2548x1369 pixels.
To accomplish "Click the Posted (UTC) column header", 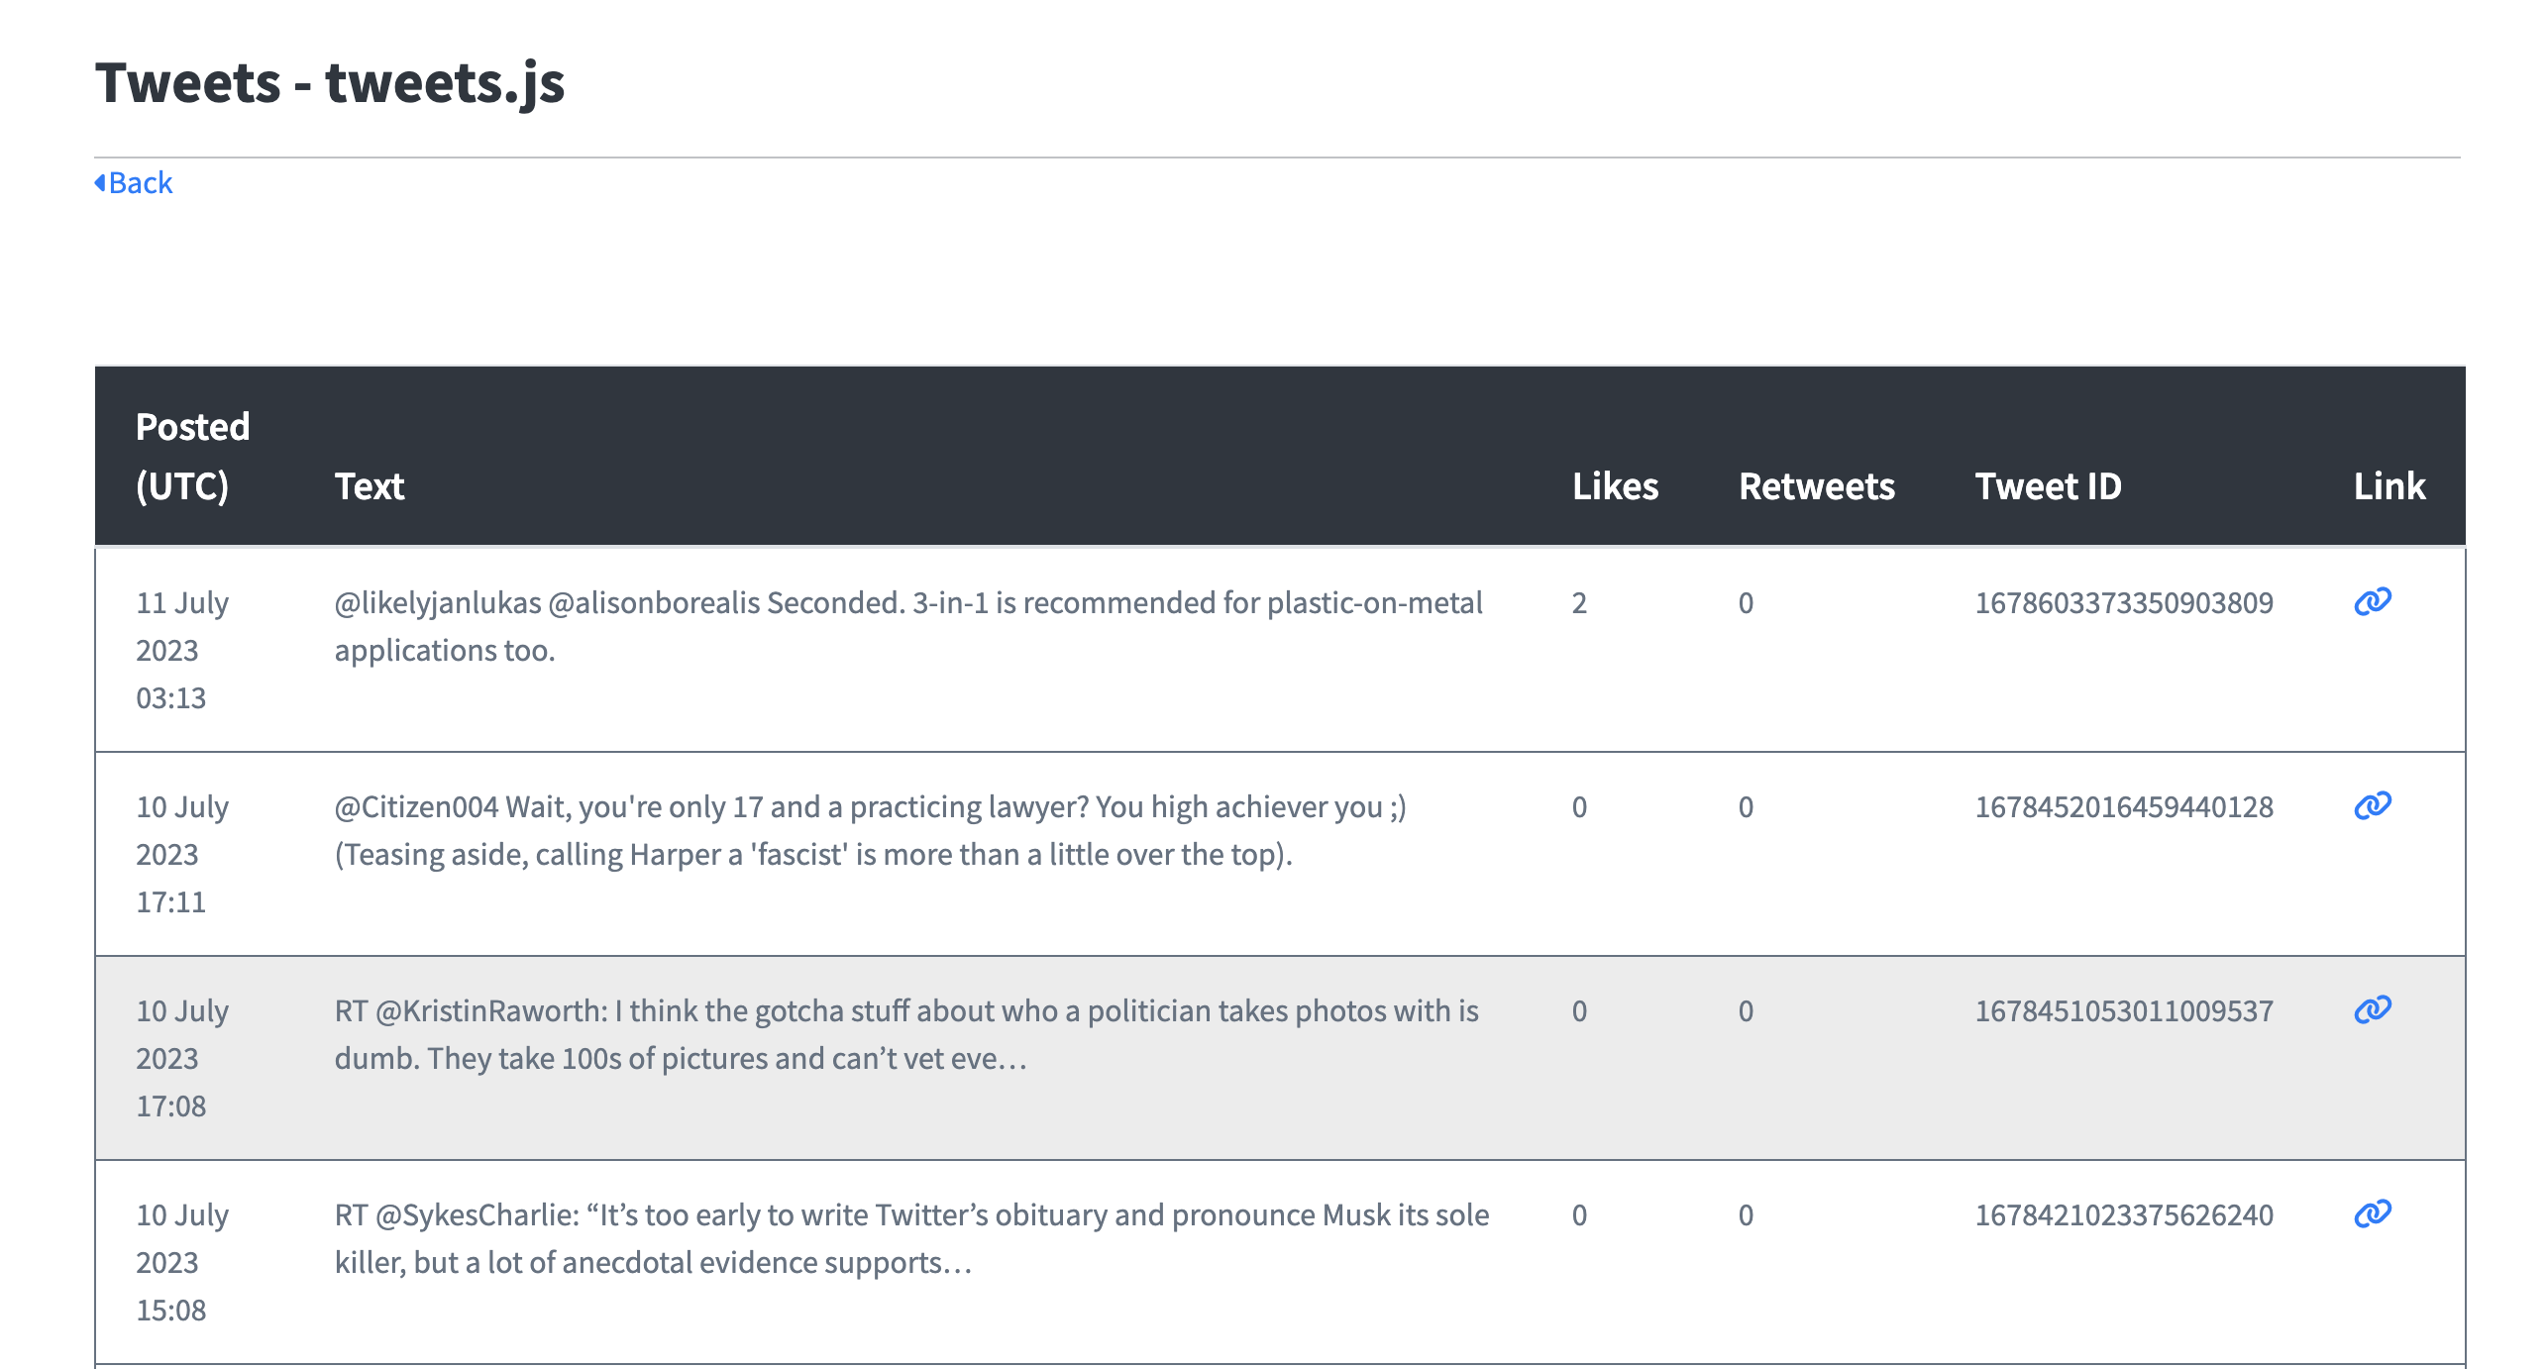I will (192, 456).
